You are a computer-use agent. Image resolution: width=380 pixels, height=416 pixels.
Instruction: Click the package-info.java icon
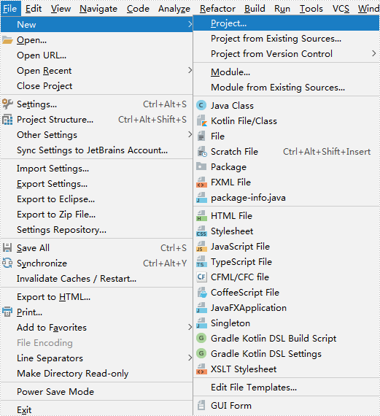201,198
